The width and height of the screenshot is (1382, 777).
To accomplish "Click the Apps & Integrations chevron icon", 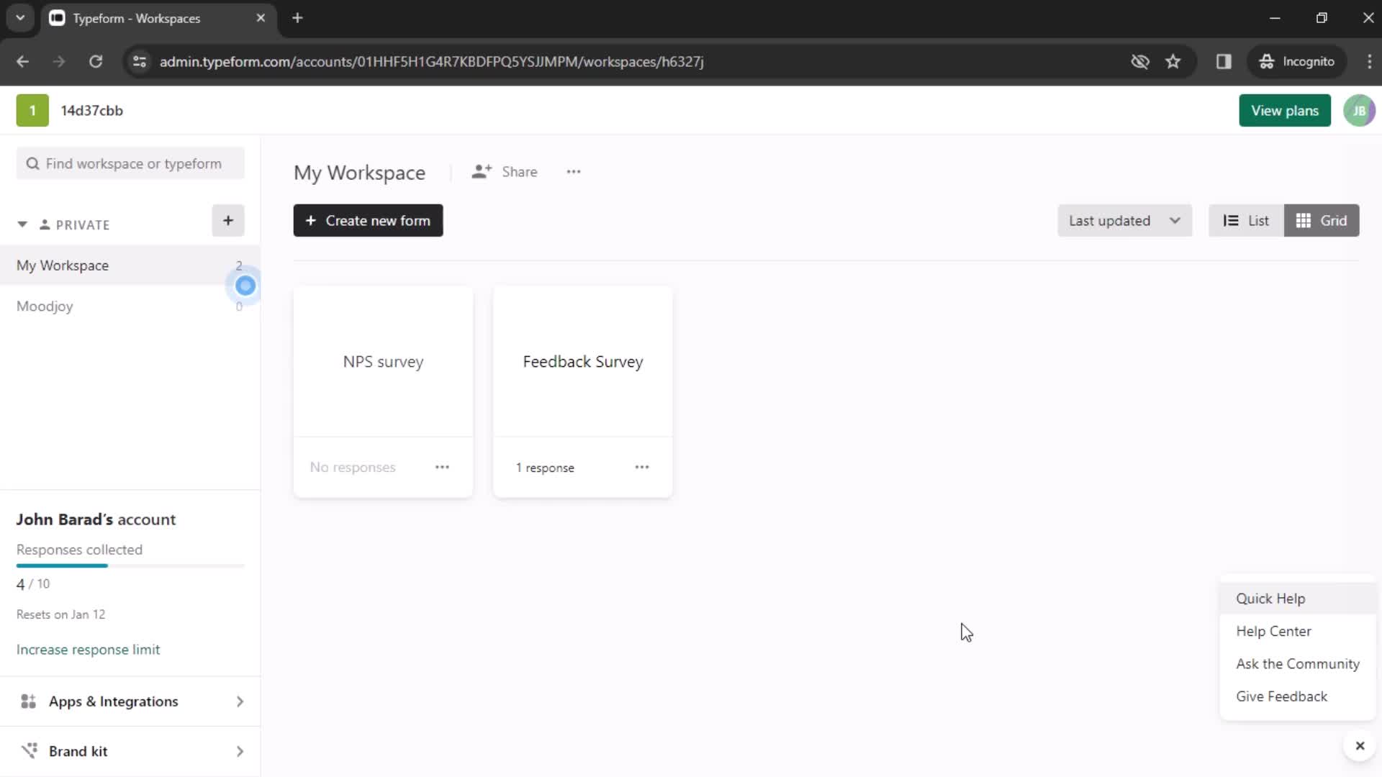I will (x=239, y=702).
